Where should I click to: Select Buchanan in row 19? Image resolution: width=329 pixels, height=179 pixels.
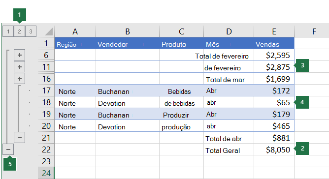pos(128,114)
